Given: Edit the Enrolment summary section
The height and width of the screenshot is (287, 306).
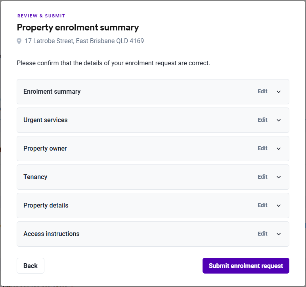Looking at the screenshot, I should click(x=262, y=91).
